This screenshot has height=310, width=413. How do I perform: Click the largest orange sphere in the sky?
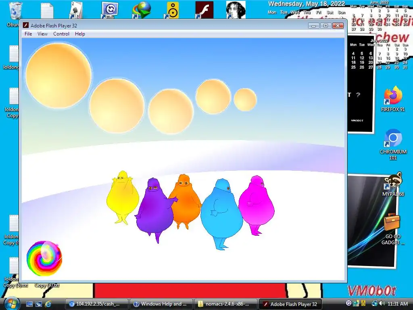(58, 75)
